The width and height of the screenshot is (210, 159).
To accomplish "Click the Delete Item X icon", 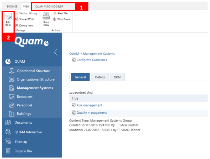I will click(17, 25).
